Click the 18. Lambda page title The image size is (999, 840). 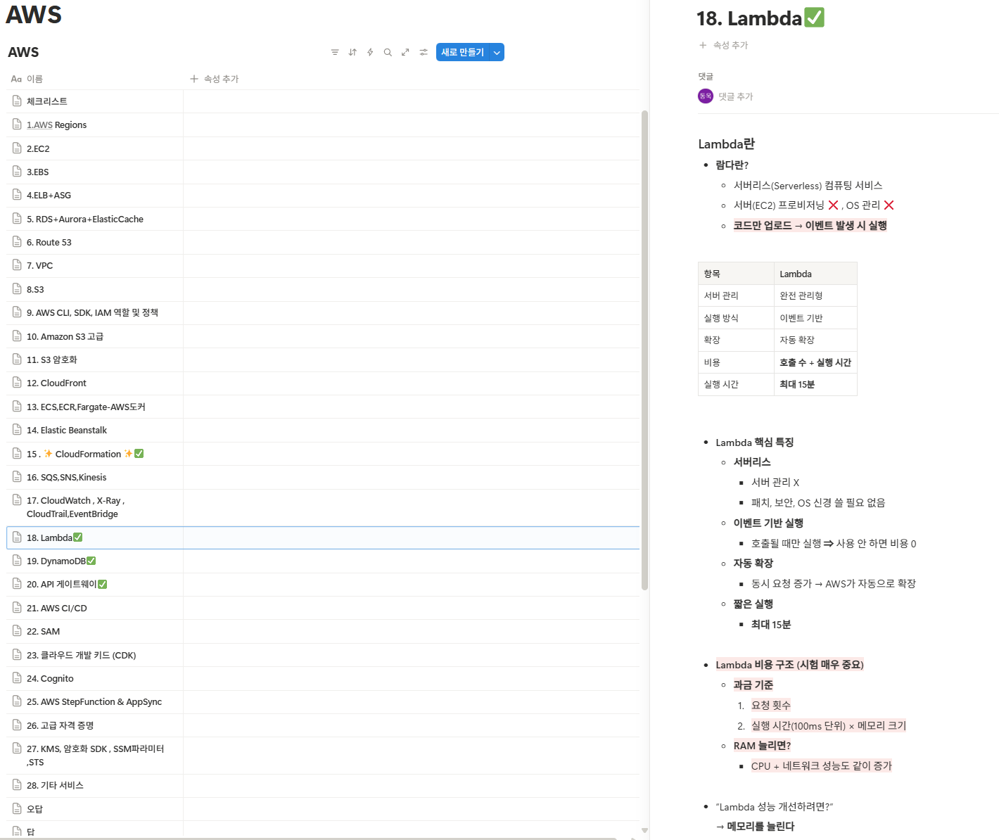tap(761, 18)
